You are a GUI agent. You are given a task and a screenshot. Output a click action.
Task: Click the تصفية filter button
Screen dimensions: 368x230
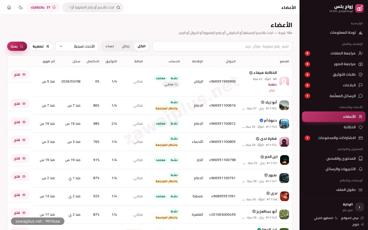click(x=41, y=46)
